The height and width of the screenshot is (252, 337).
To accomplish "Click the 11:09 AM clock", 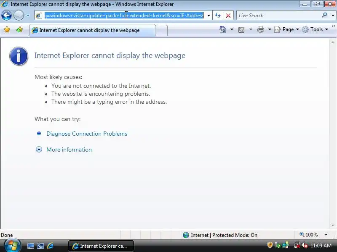I will tap(321, 245).
